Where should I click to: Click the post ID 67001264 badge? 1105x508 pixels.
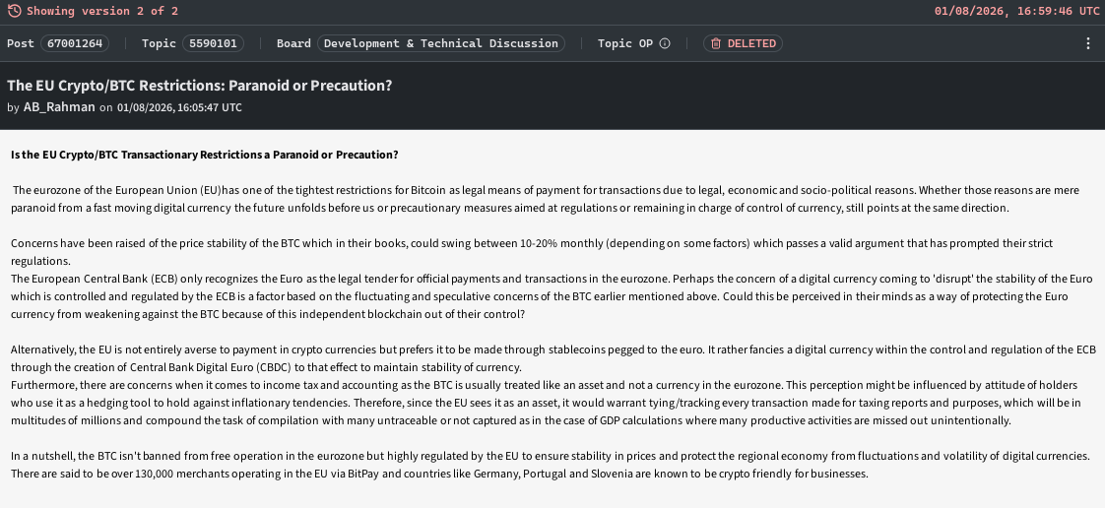(76, 43)
